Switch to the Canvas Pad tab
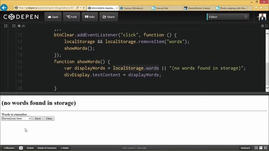Screen dimensions: 269x151 point(167,8)
